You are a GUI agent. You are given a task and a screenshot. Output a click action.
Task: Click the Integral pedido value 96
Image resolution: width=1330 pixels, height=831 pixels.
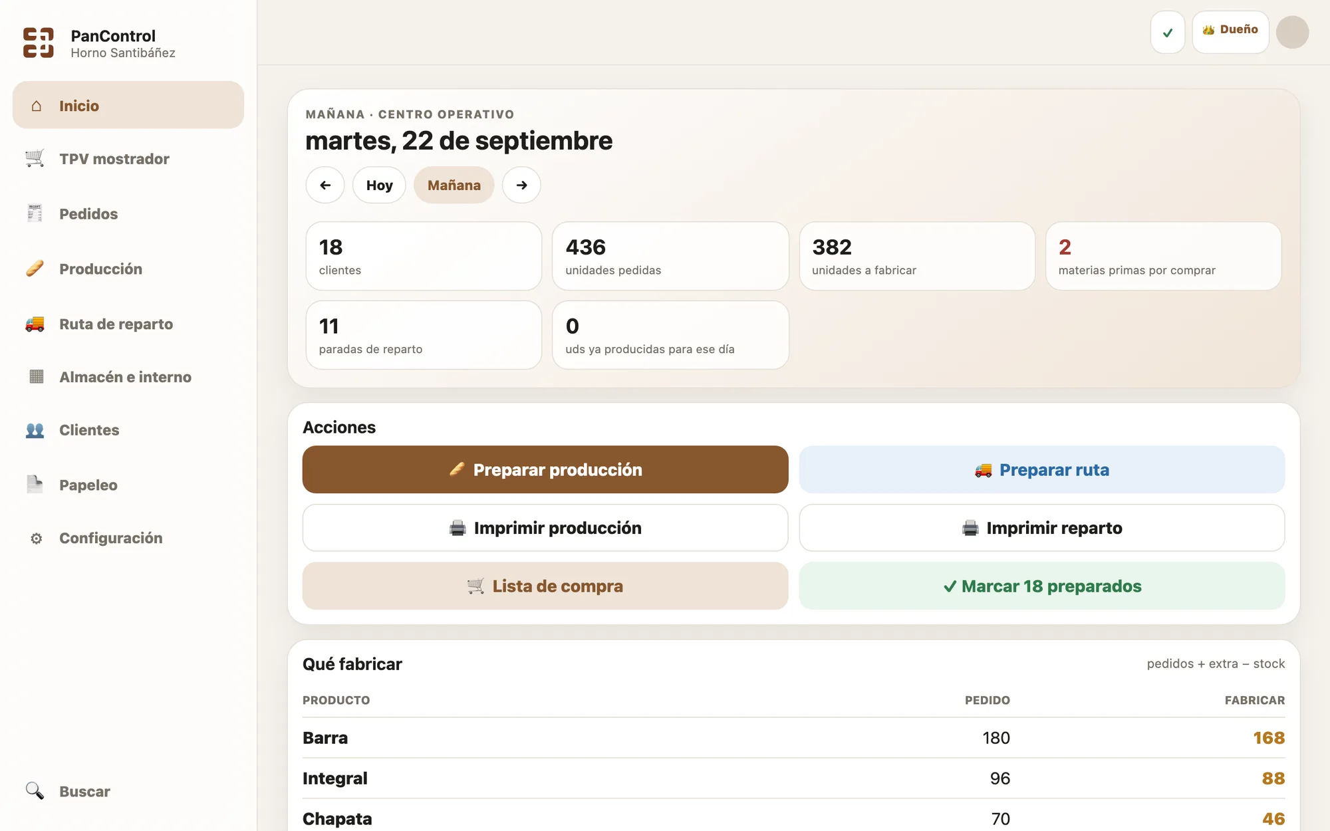[x=1000, y=778]
